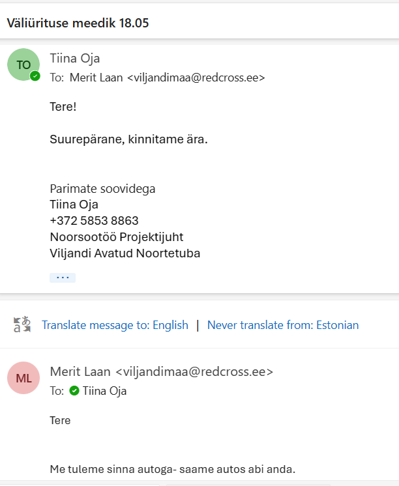Click the subject Väliürituse meedik 18.05
The width and height of the screenshot is (399, 486).
[x=78, y=23]
